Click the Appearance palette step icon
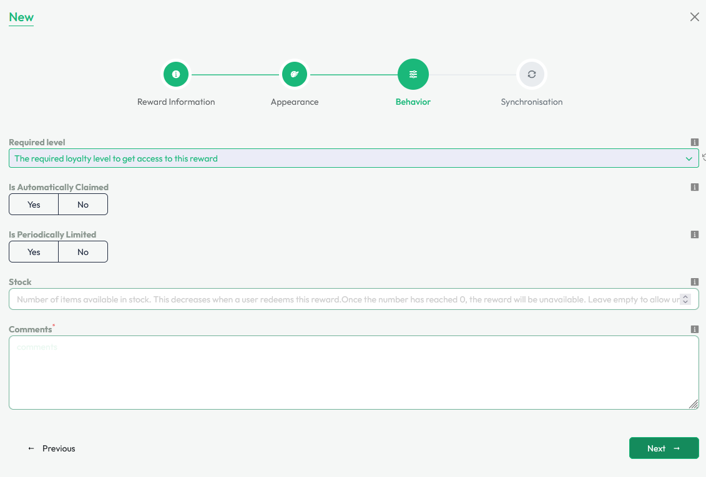The image size is (706, 477). click(x=295, y=74)
